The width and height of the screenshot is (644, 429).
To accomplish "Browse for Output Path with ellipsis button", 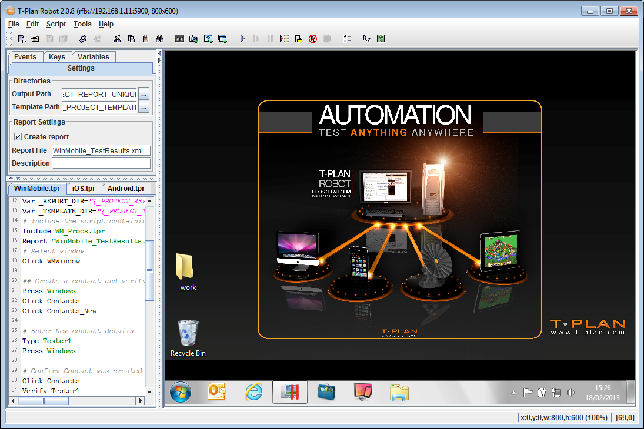I will [144, 94].
